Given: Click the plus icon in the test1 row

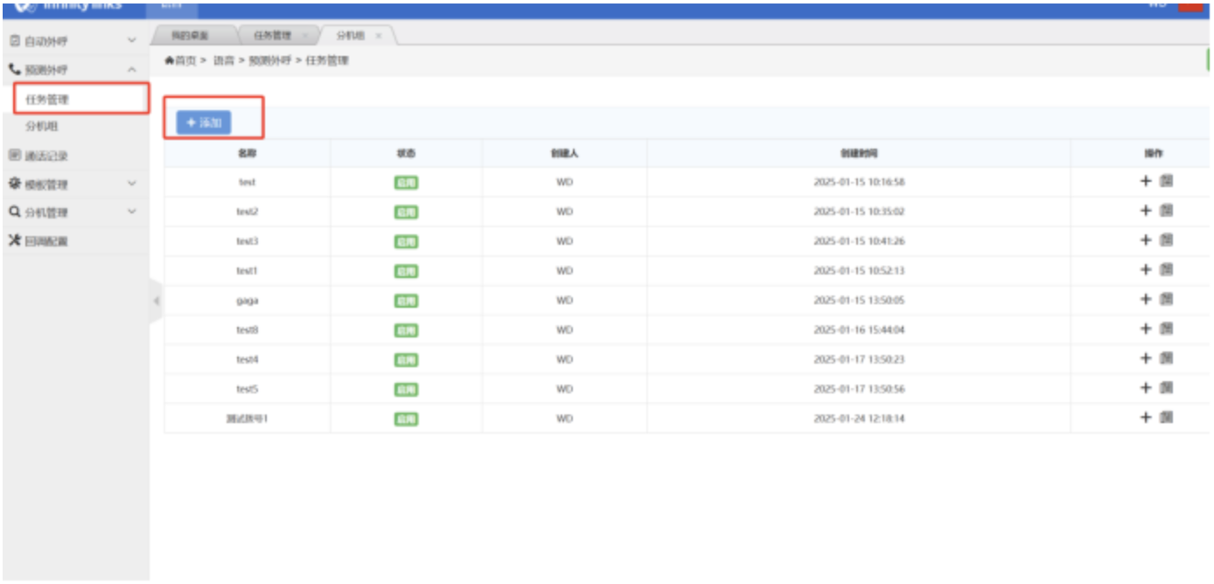Looking at the screenshot, I should click(x=1146, y=269).
